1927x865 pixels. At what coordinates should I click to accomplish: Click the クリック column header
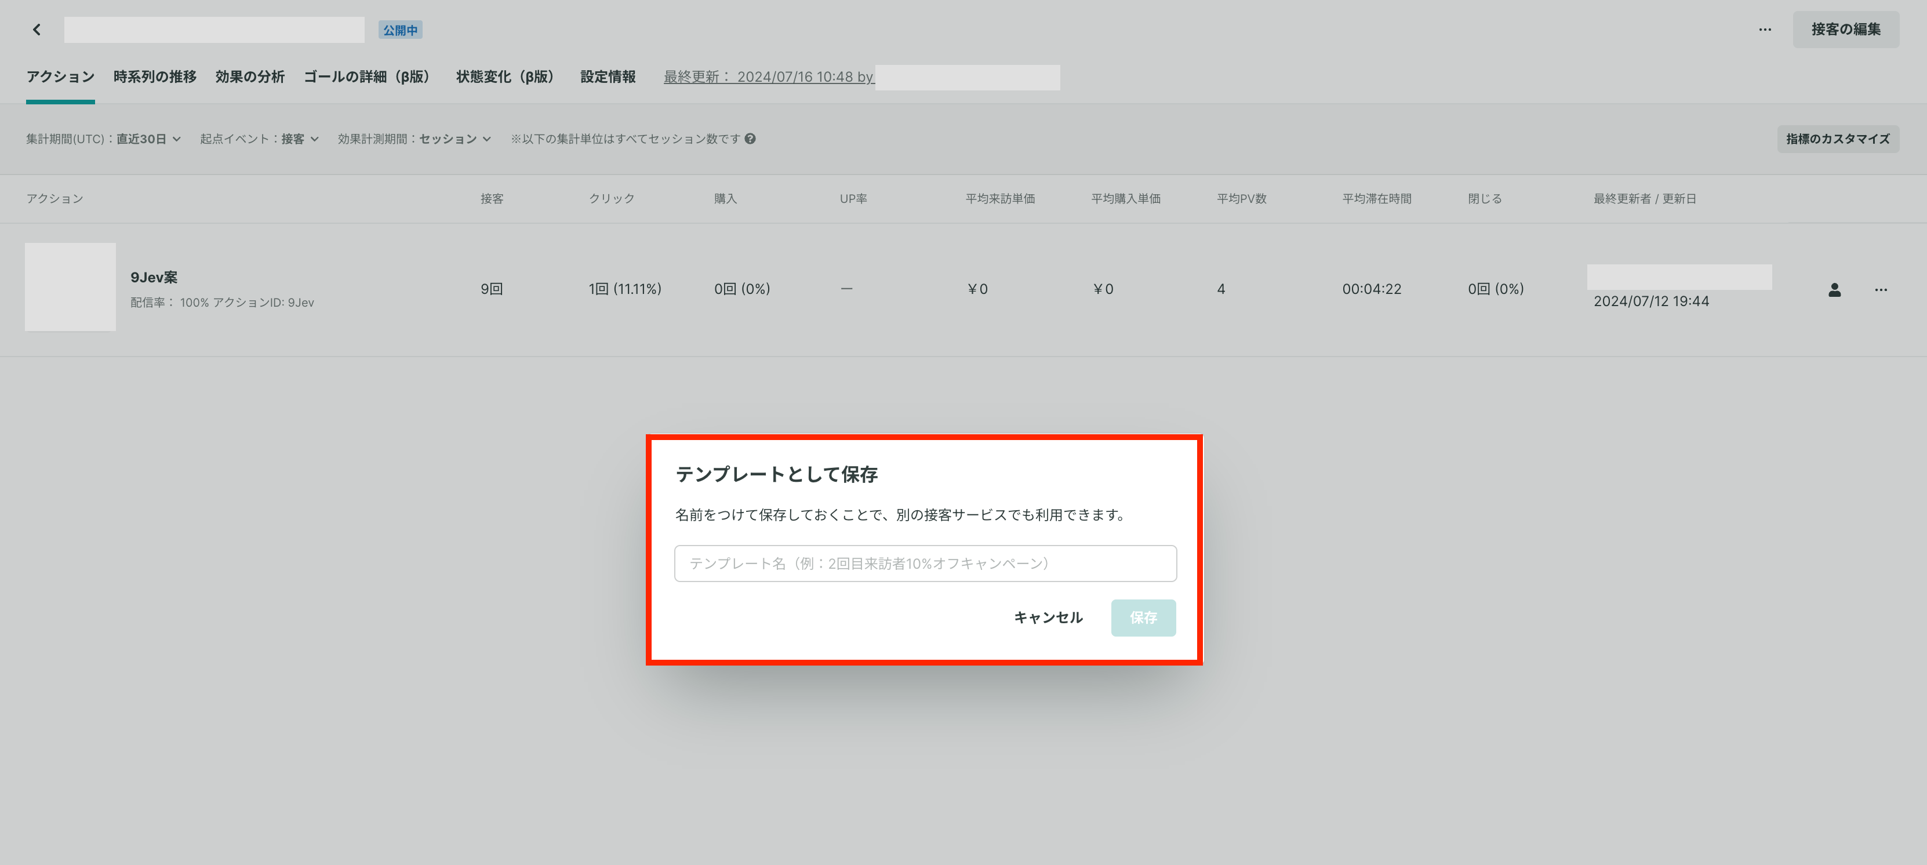tap(611, 198)
